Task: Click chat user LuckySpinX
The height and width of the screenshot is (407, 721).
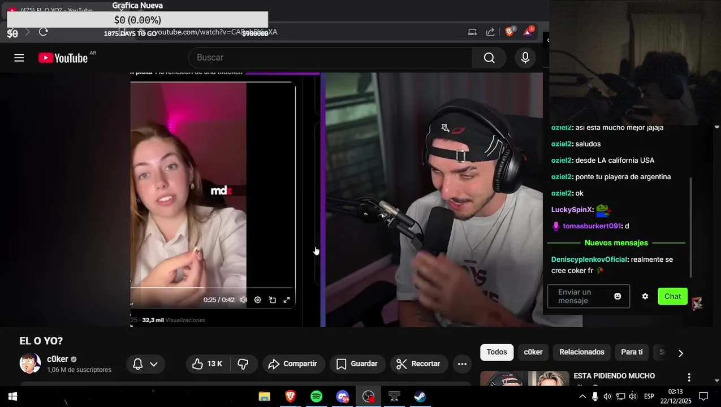Action: click(572, 210)
